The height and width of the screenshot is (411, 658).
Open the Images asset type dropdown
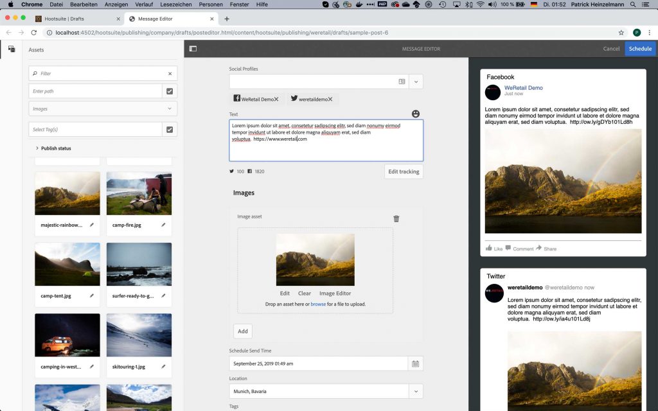coord(103,109)
